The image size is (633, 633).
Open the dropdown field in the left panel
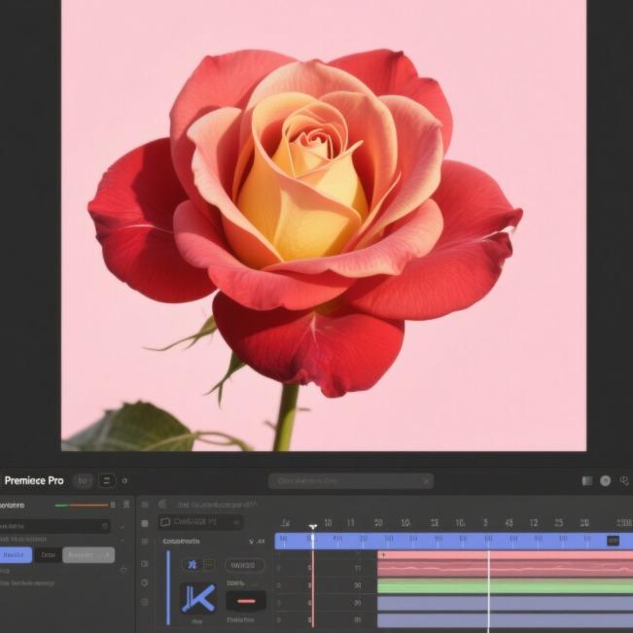tap(55, 525)
